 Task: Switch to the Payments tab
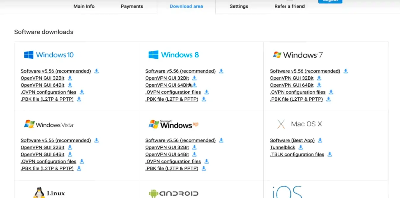point(132,6)
